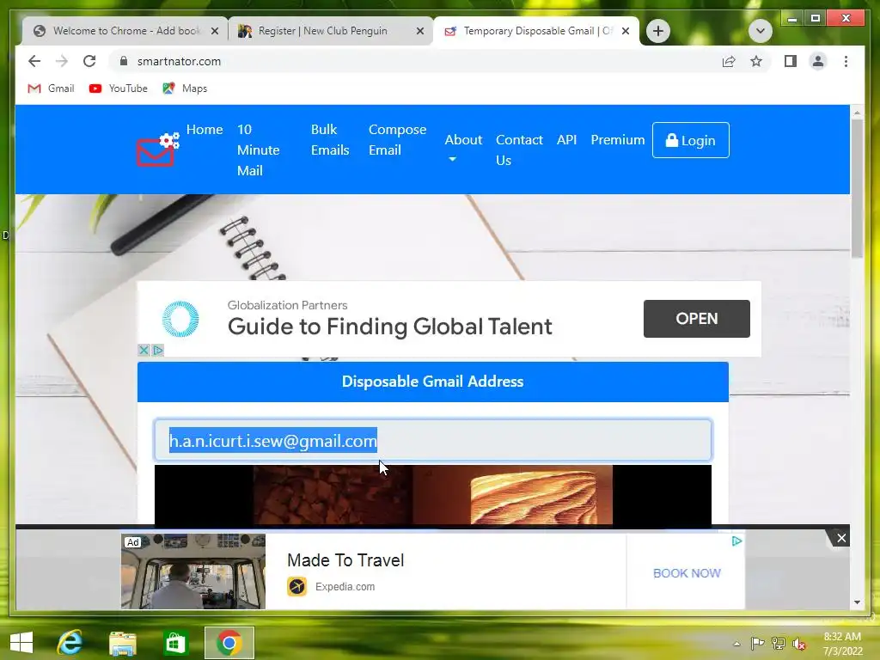Click the Login button
Screen dimensions: 880x660
point(691,140)
